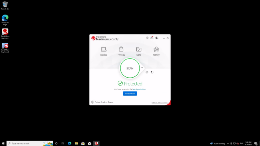Follow the latest protection link
The height and width of the screenshot is (146, 260).
pos(139,89)
